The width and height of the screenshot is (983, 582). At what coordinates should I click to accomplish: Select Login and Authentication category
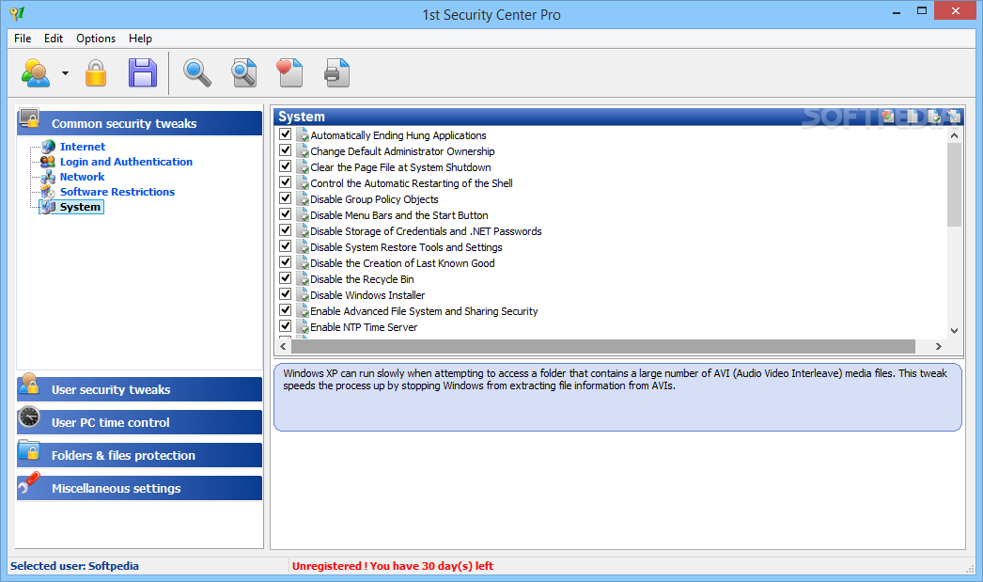click(x=126, y=162)
